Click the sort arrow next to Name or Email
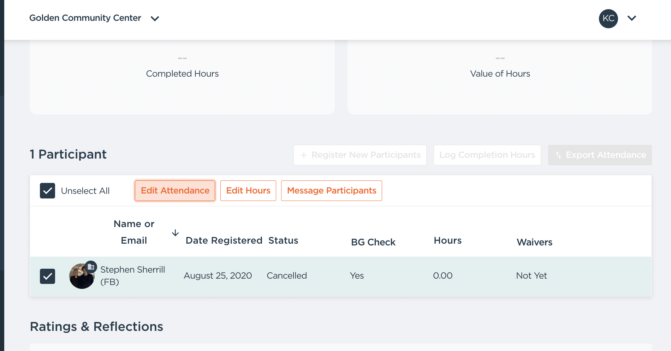 pos(175,233)
